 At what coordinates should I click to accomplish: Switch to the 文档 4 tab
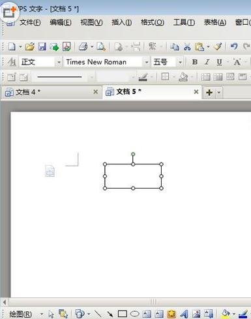pos(51,92)
